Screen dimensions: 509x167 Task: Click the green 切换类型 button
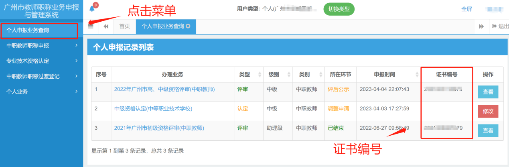coord(339,9)
